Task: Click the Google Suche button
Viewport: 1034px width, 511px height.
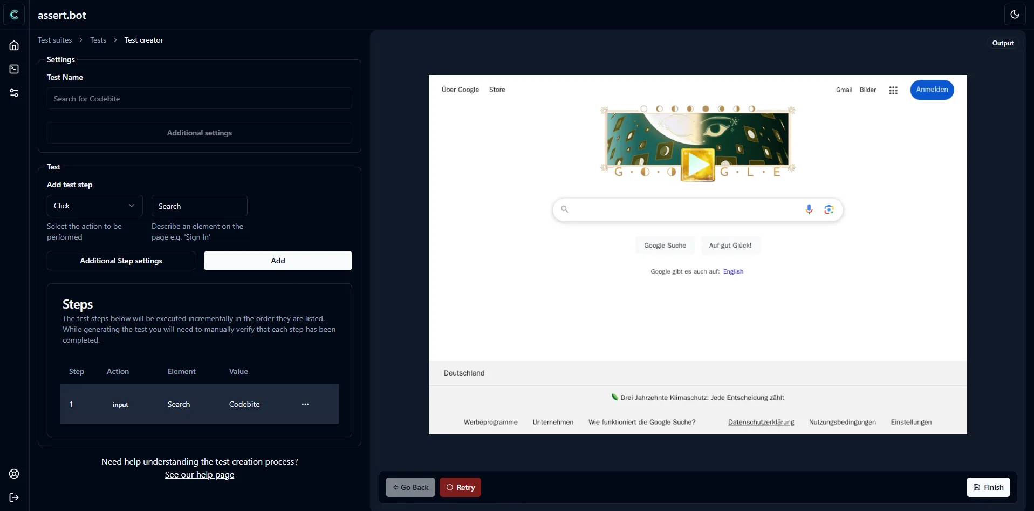Action: (665, 246)
